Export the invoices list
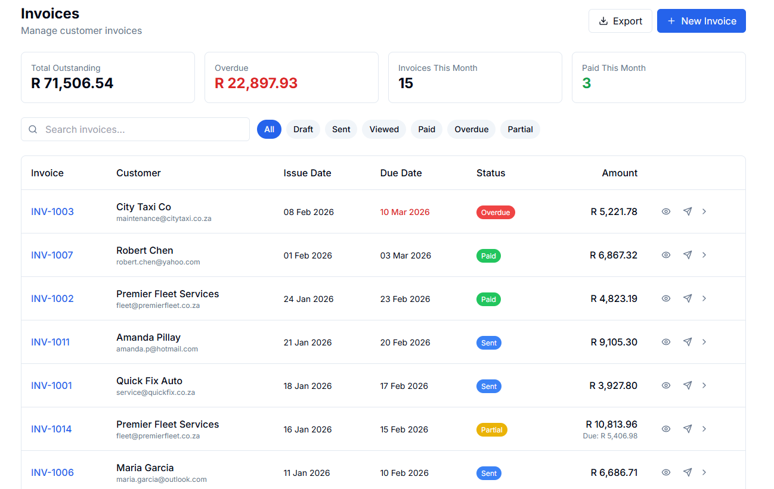The image size is (774, 489). (620, 21)
